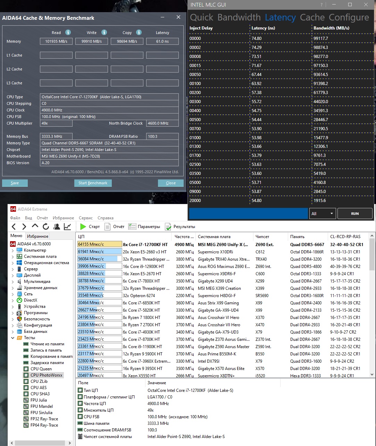Click the up-level arrow in AIDA64 toolbar
The image size is (376, 446).
click(x=35, y=226)
